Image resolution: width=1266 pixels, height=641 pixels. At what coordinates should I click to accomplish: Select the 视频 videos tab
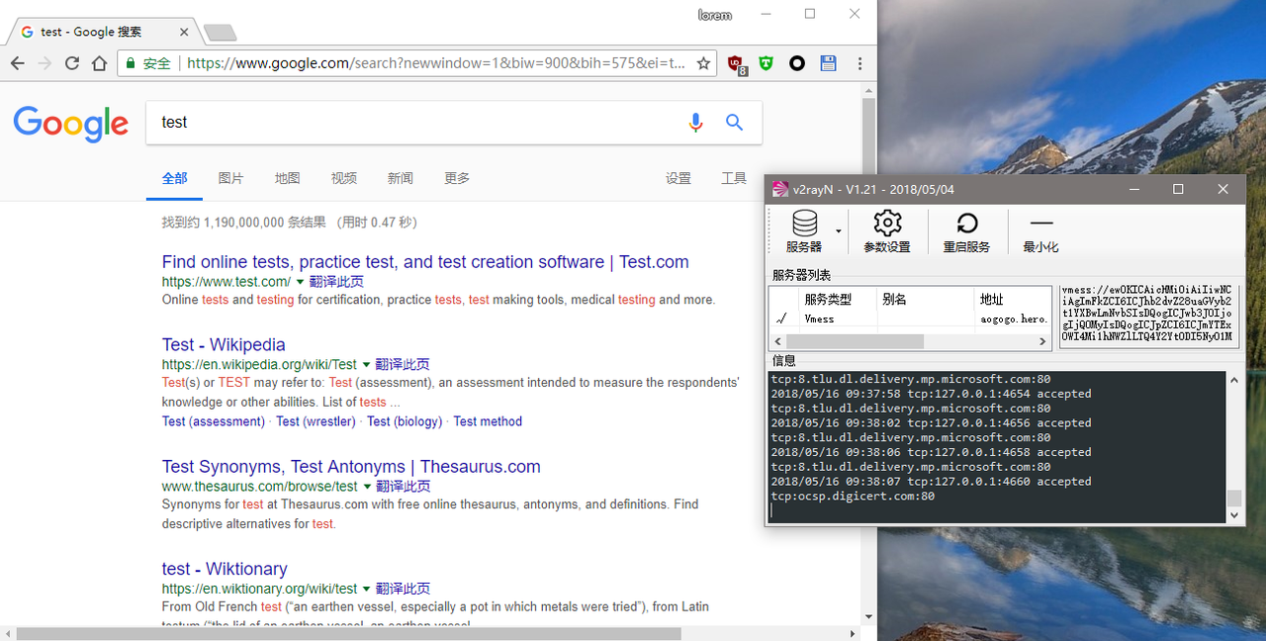coord(344,178)
